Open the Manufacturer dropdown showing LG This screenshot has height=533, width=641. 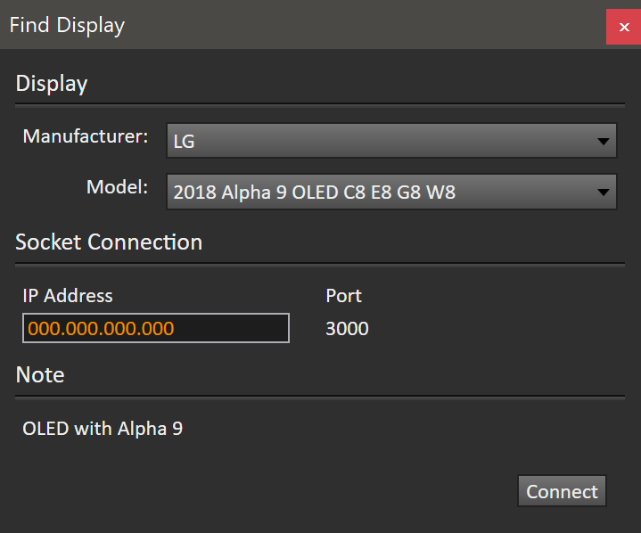[391, 141]
